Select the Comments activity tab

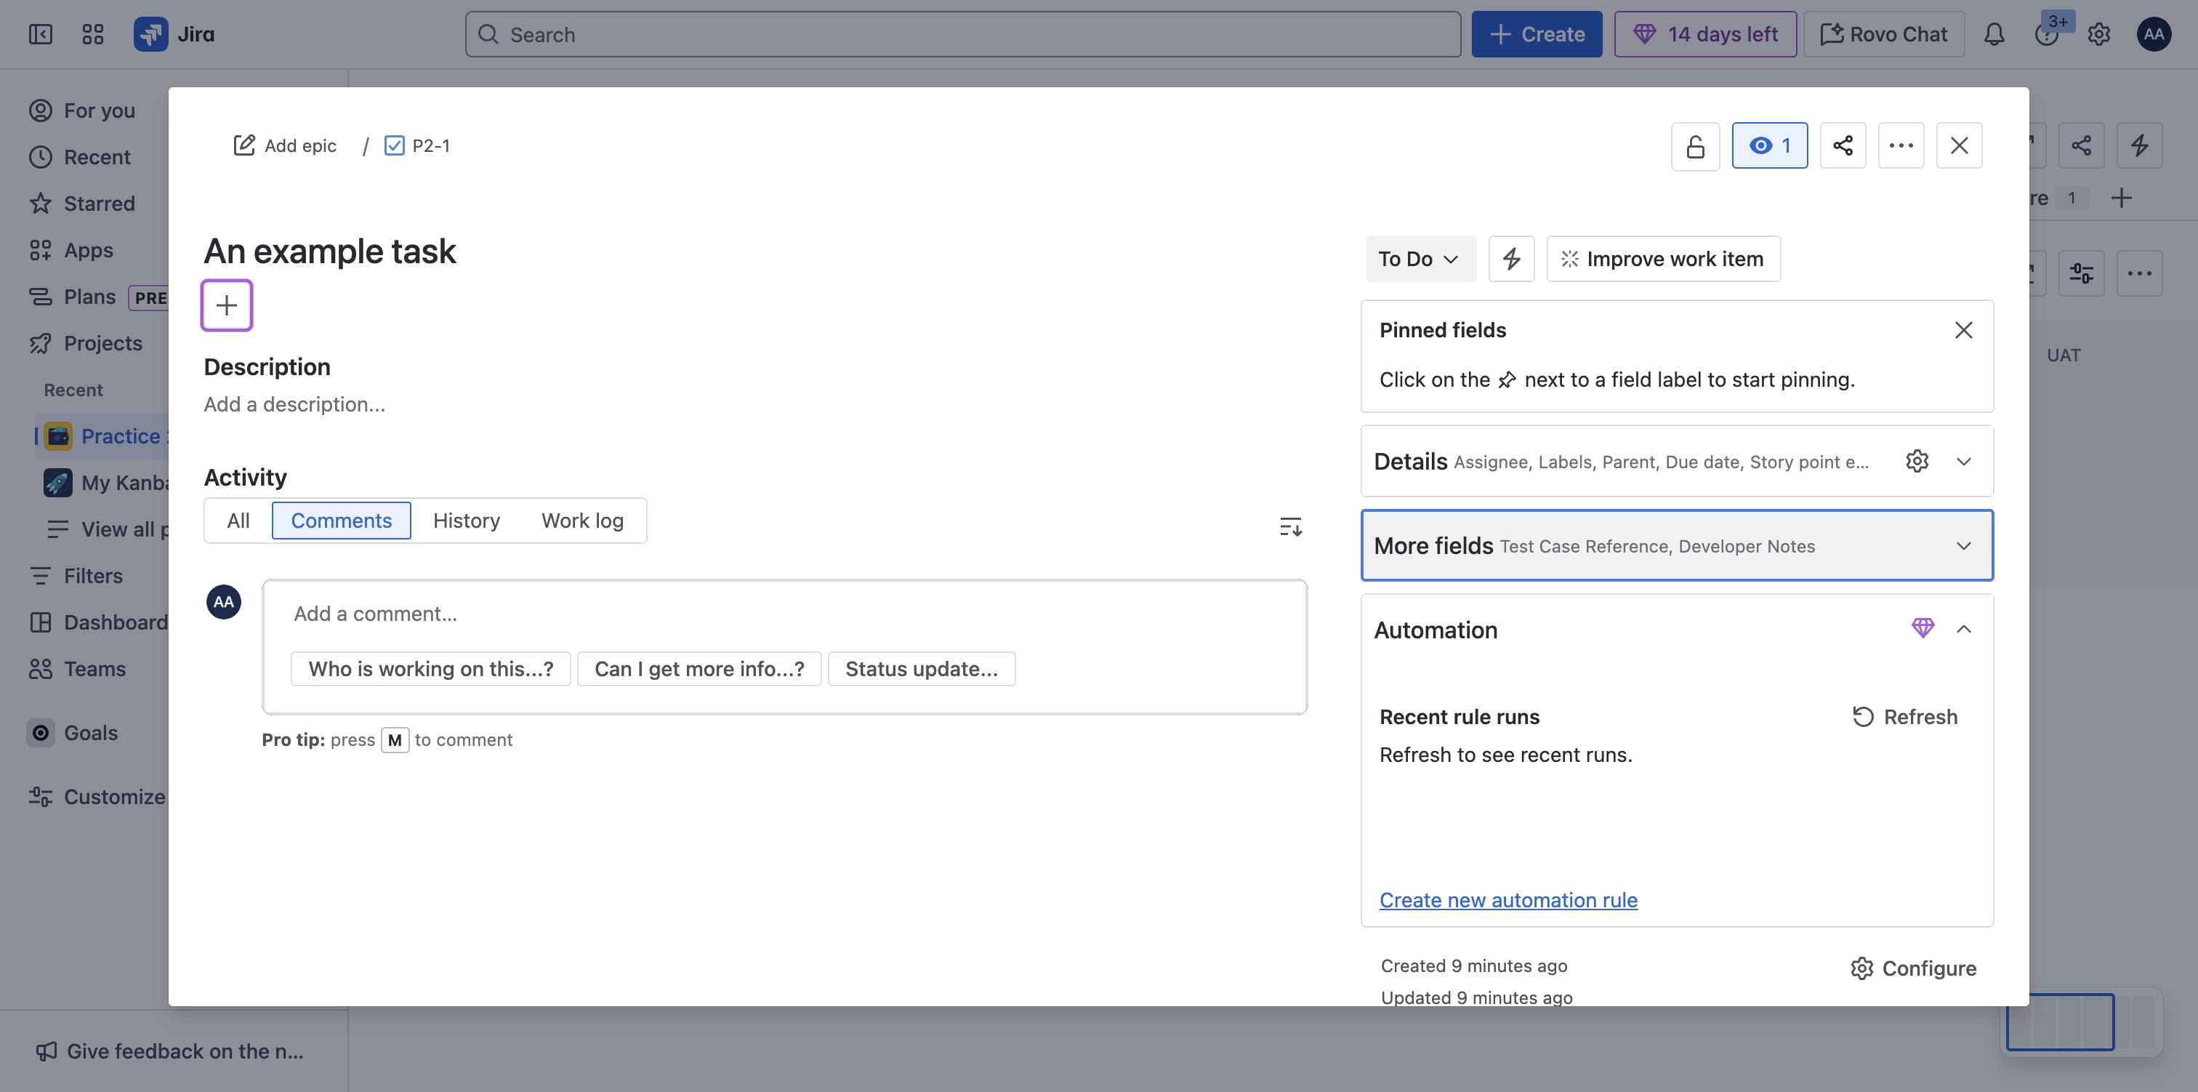tap(342, 520)
